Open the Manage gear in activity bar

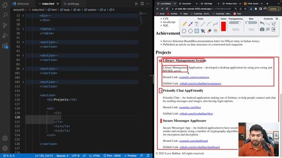tap(5, 148)
